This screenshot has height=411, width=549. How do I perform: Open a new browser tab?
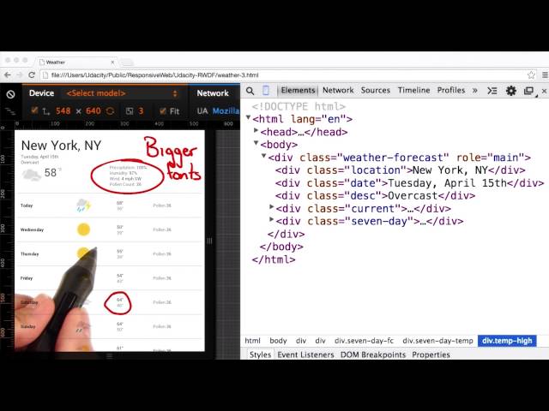pyautogui.click(x=127, y=63)
